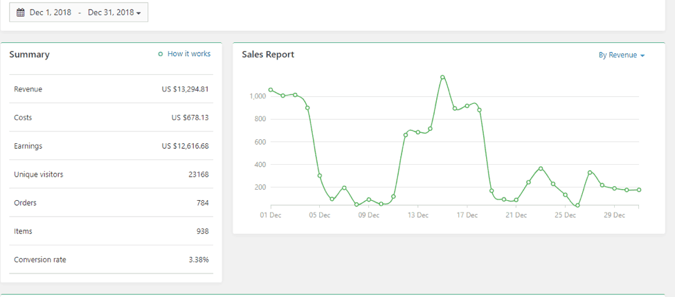Click the first data point at 01 Dec
Viewport: 675px width, 297px height.
[x=271, y=89]
